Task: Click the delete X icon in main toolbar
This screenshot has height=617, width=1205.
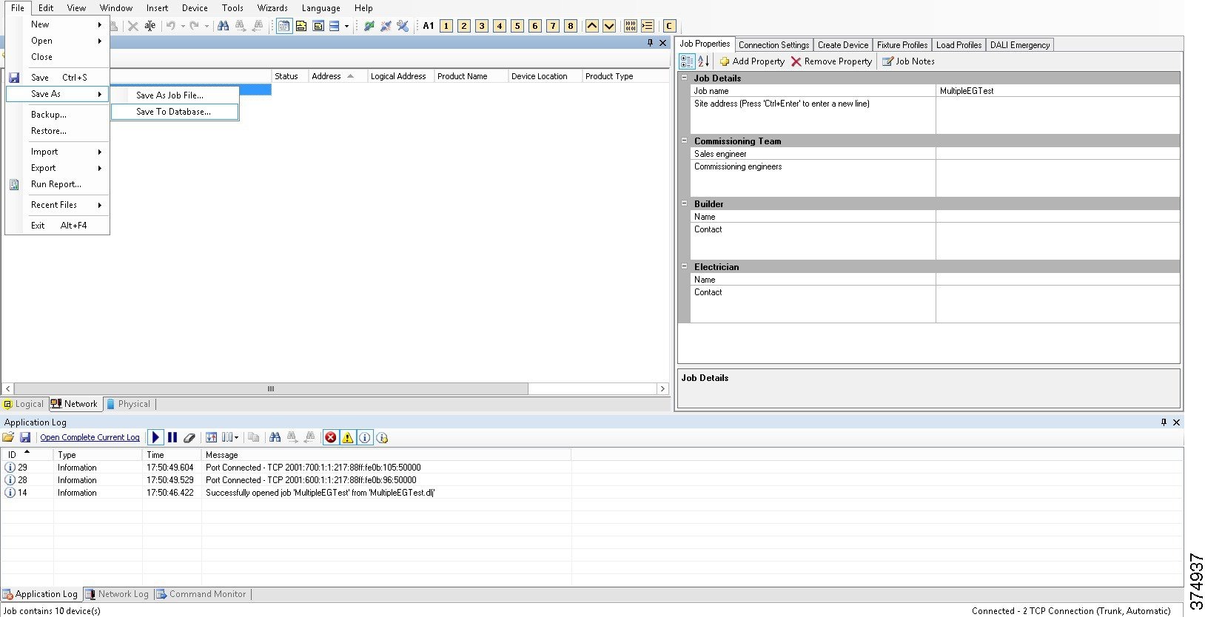Action: point(133,26)
